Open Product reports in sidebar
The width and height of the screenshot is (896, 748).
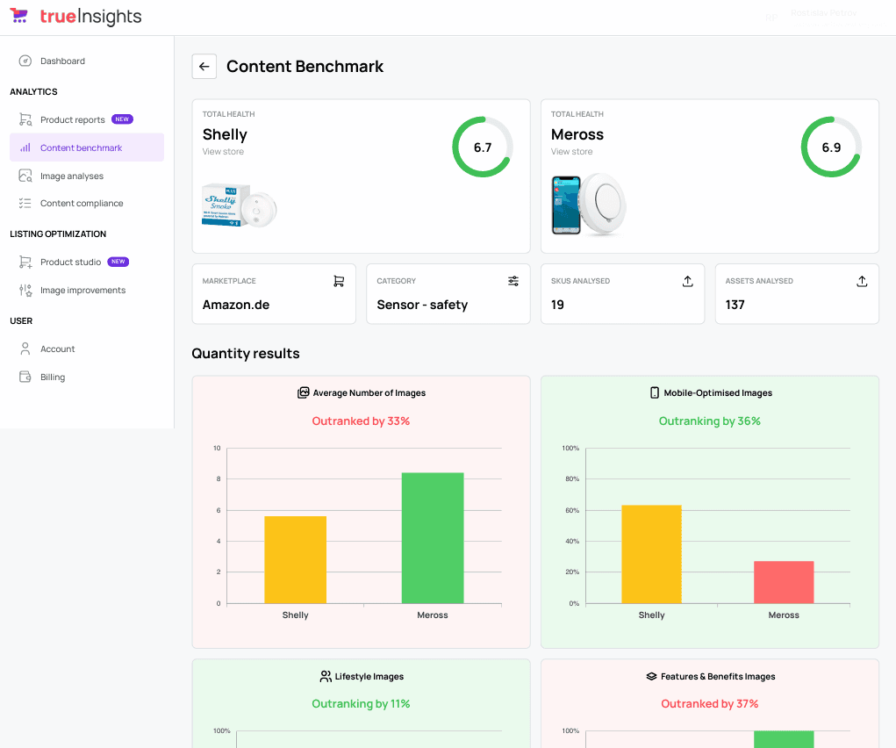point(87,119)
